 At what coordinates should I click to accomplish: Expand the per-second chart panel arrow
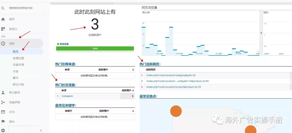(x=261, y=33)
